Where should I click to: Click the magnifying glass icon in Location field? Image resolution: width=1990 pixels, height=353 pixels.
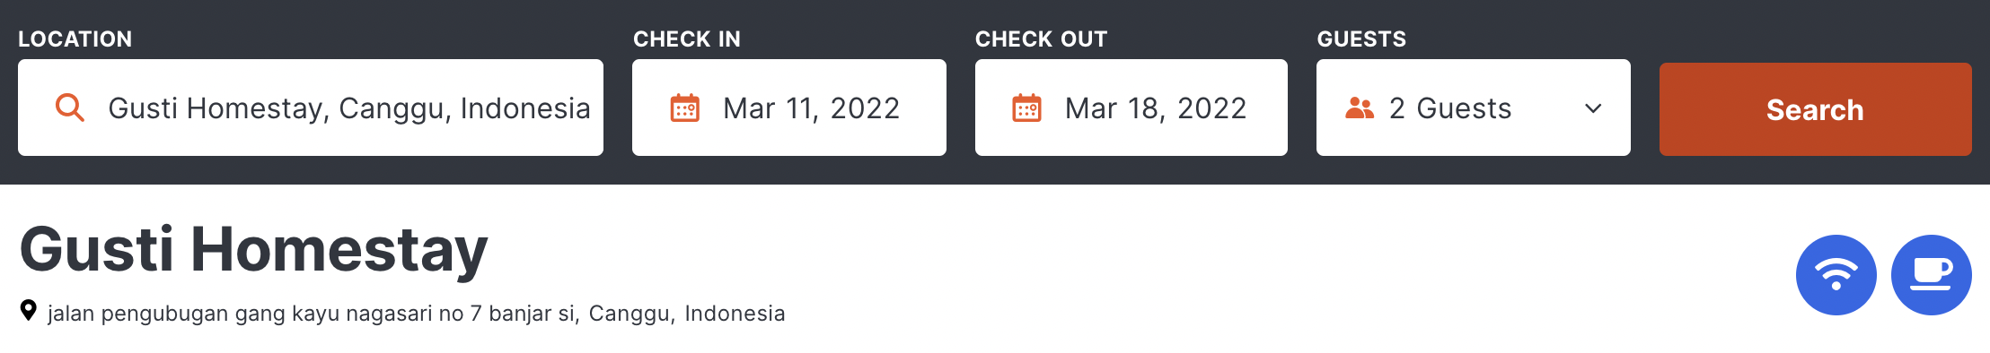pos(70,108)
